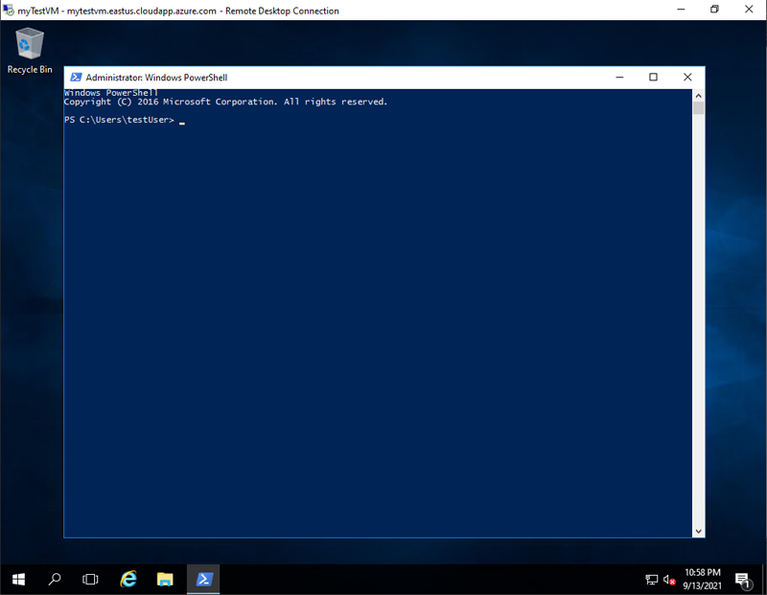Open the Recycle Bin desktop icon
Image resolution: width=767 pixels, height=595 pixels.
click(30, 51)
